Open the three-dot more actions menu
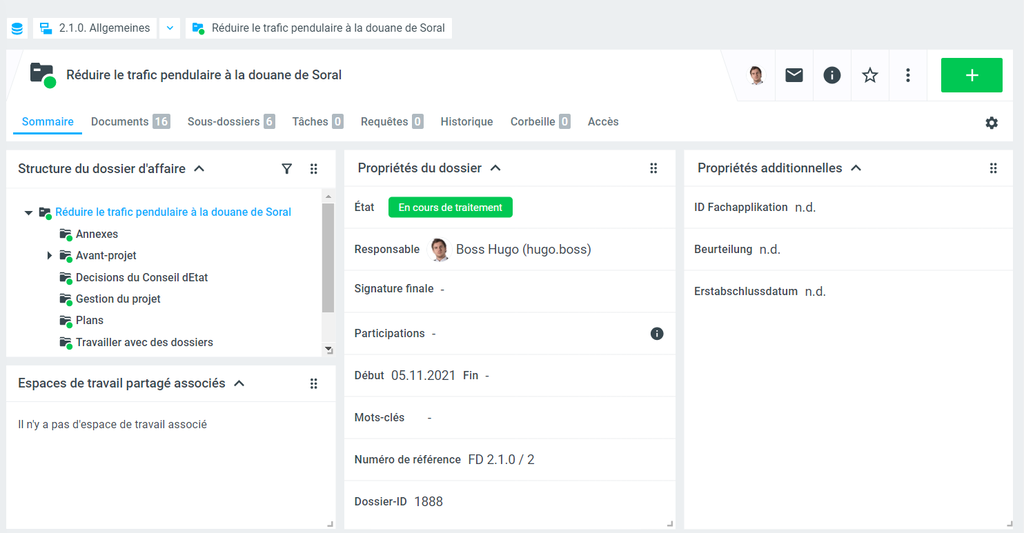Viewport: 1024px width, 533px height. tap(908, 75)
